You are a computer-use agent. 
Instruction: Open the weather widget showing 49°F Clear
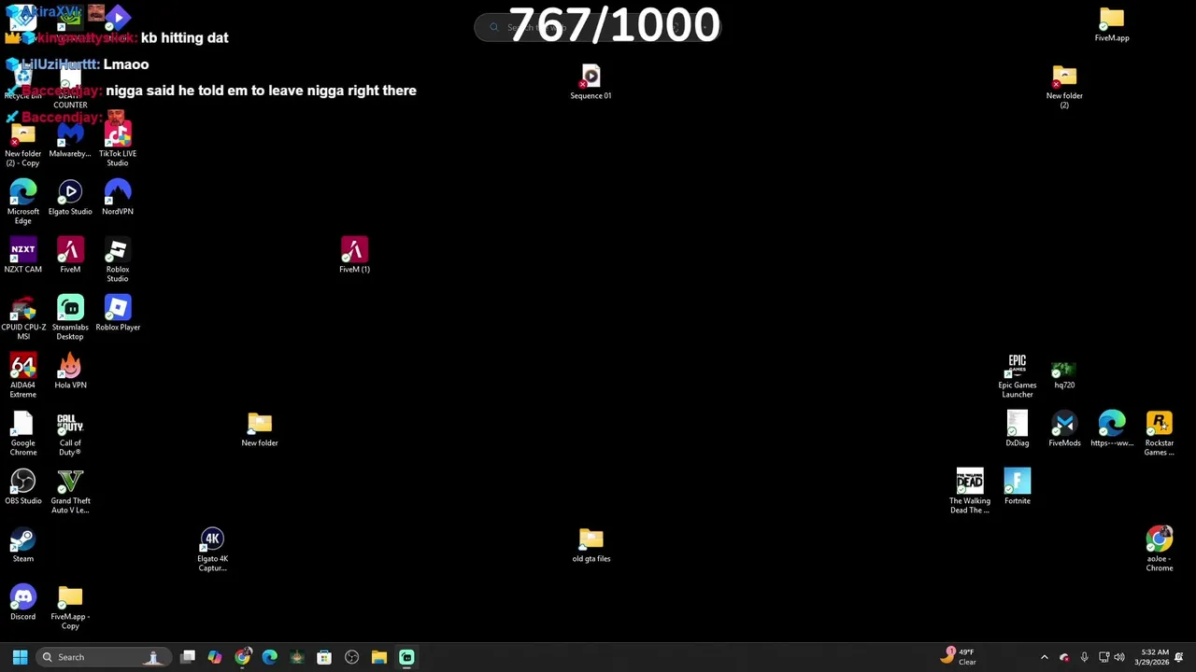pyautogui.click(x=959, y=657)
